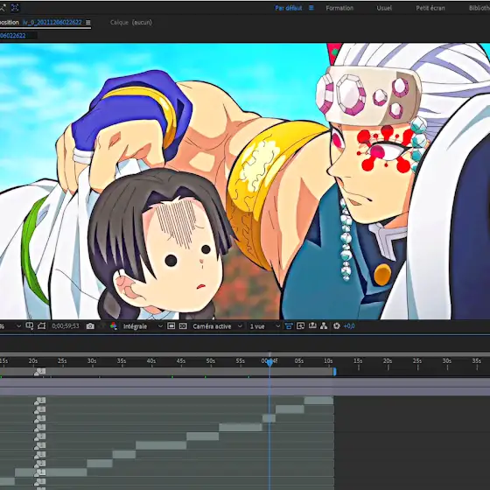Screen dimensions: 490x490
Task: Select the second layer clip bar in timeline
Action: tap(290, 409)
